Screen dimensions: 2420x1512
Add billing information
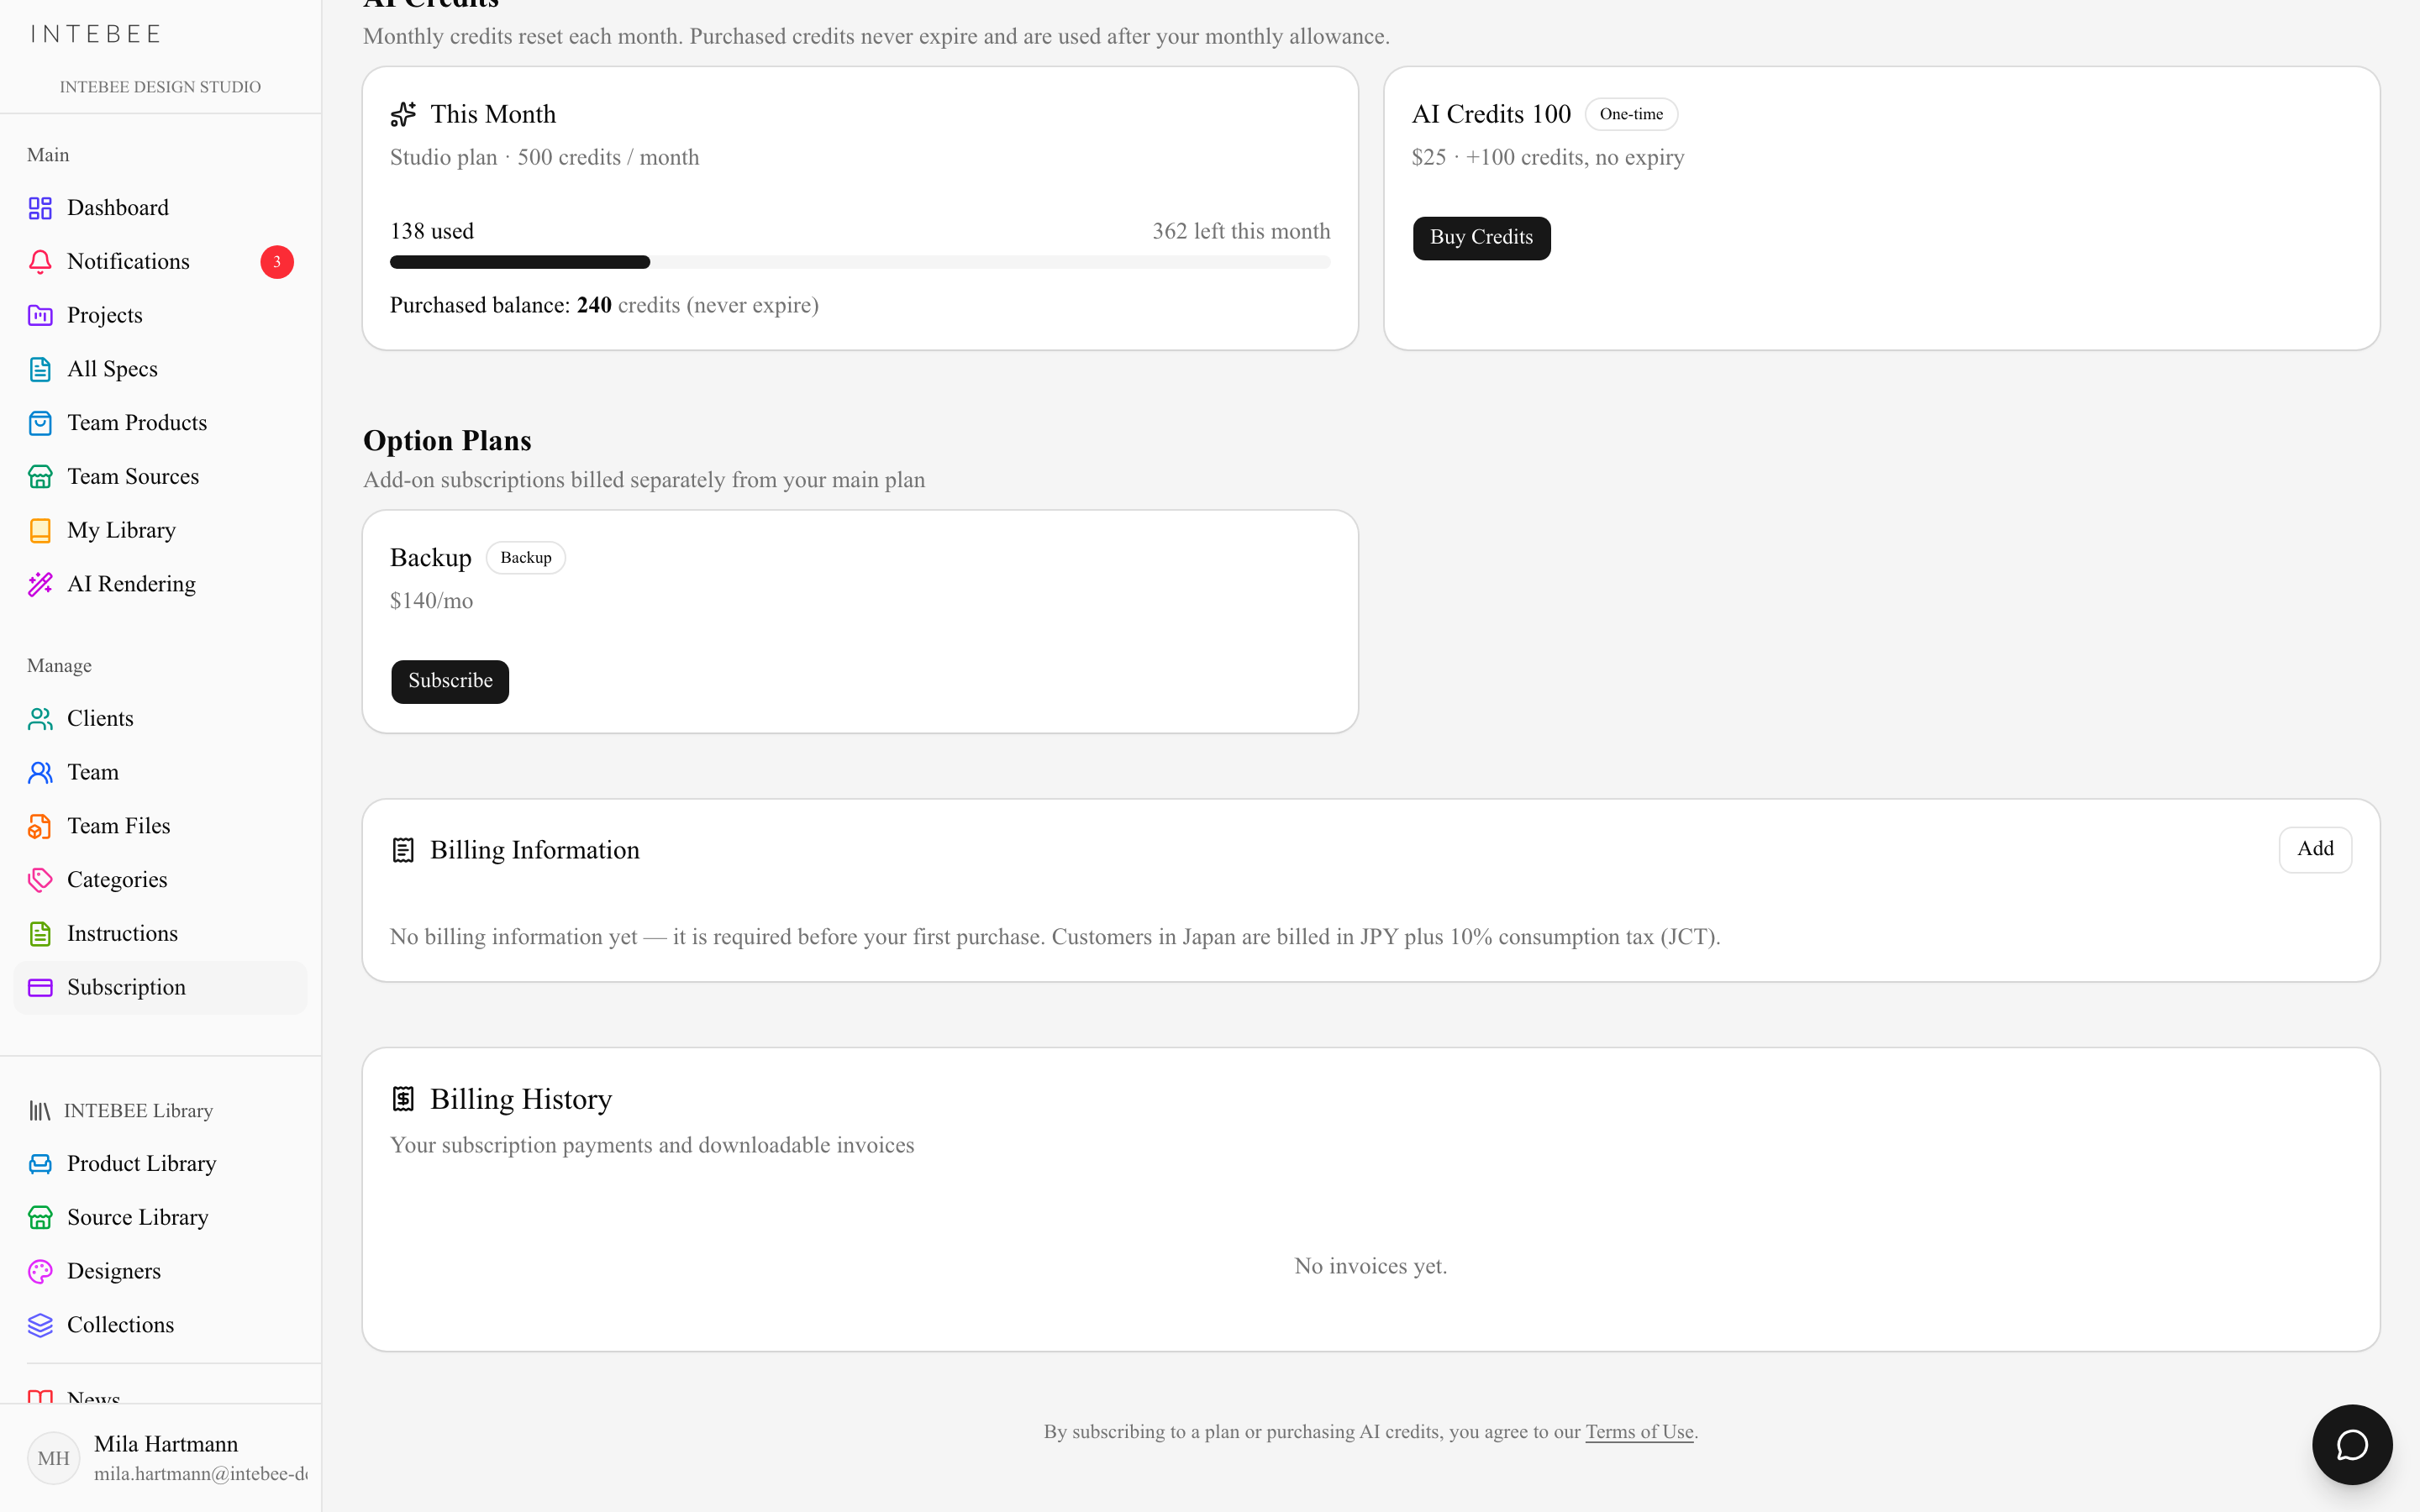tap(2315, 849)
